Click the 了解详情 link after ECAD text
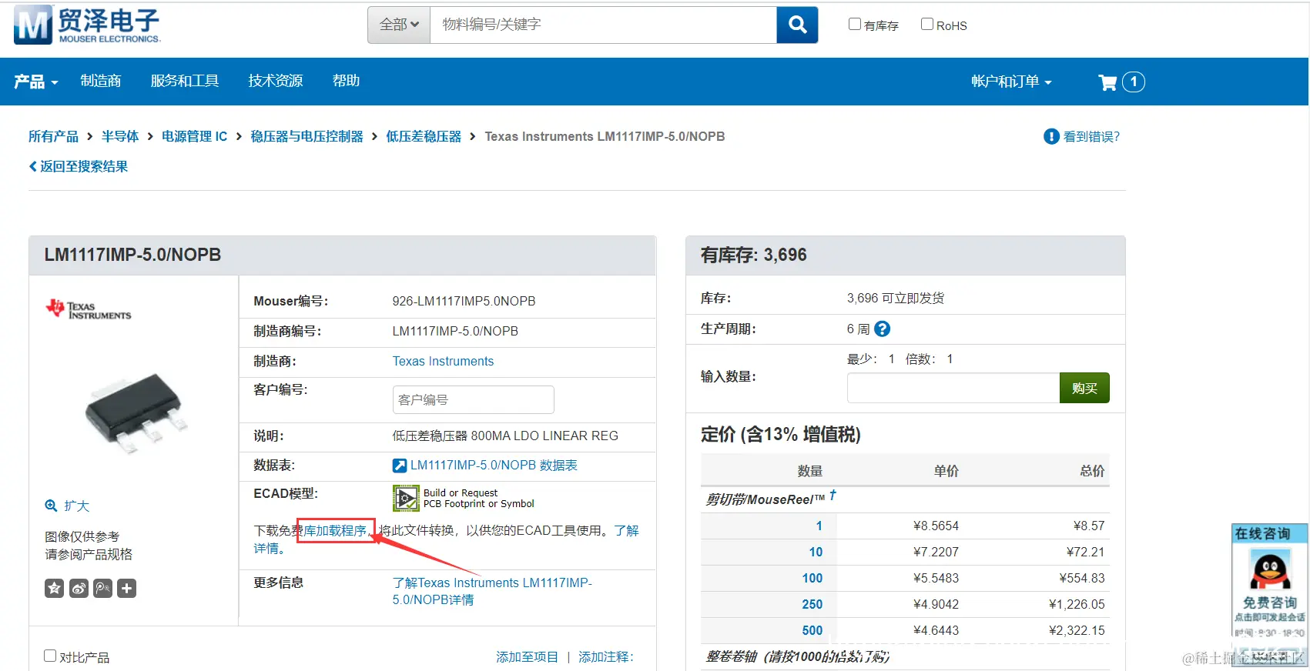The height and width of the screenshot is (671, 1310). [625, 531]
